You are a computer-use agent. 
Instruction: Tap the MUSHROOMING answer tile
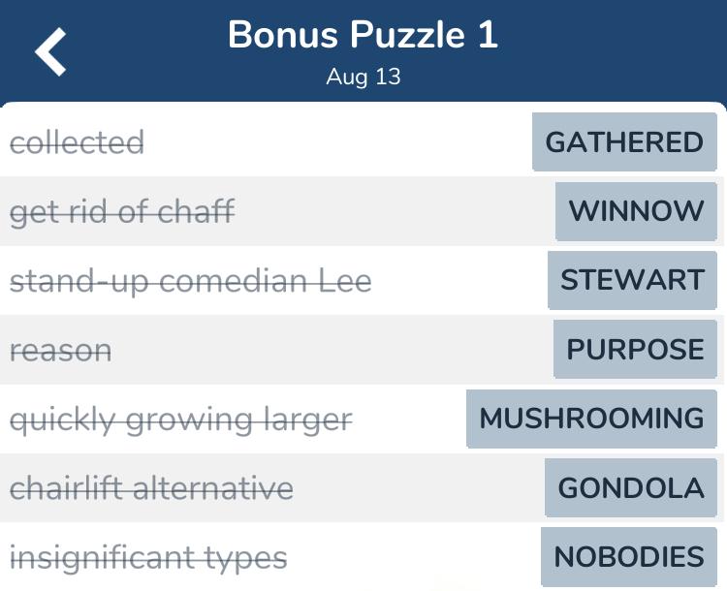pyautogui.click(x=591, y=419)
